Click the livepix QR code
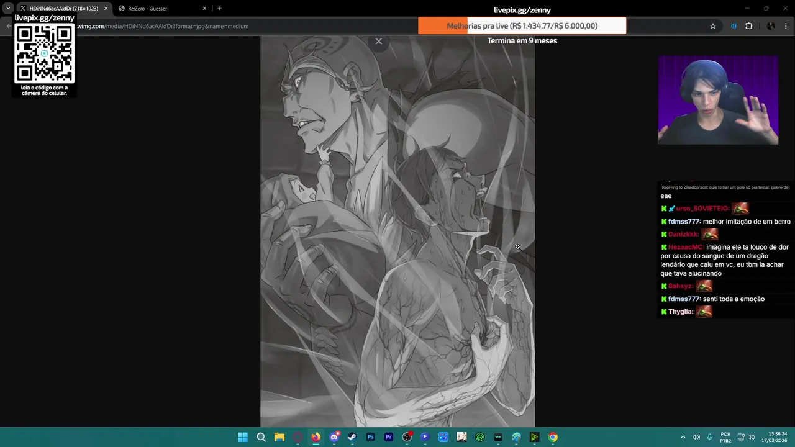 [44, 54]
